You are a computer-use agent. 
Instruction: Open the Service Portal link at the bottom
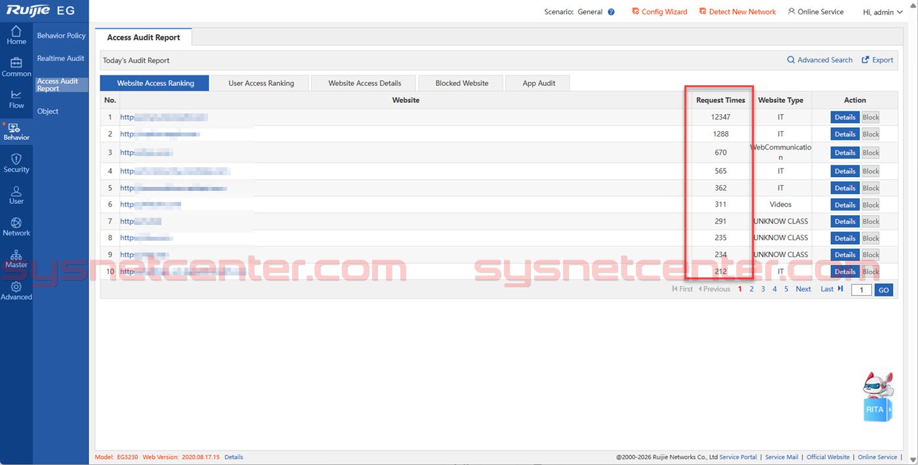pyautogui.click(x=738, y=456)
